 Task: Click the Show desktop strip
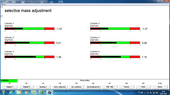tap(169, 93)
